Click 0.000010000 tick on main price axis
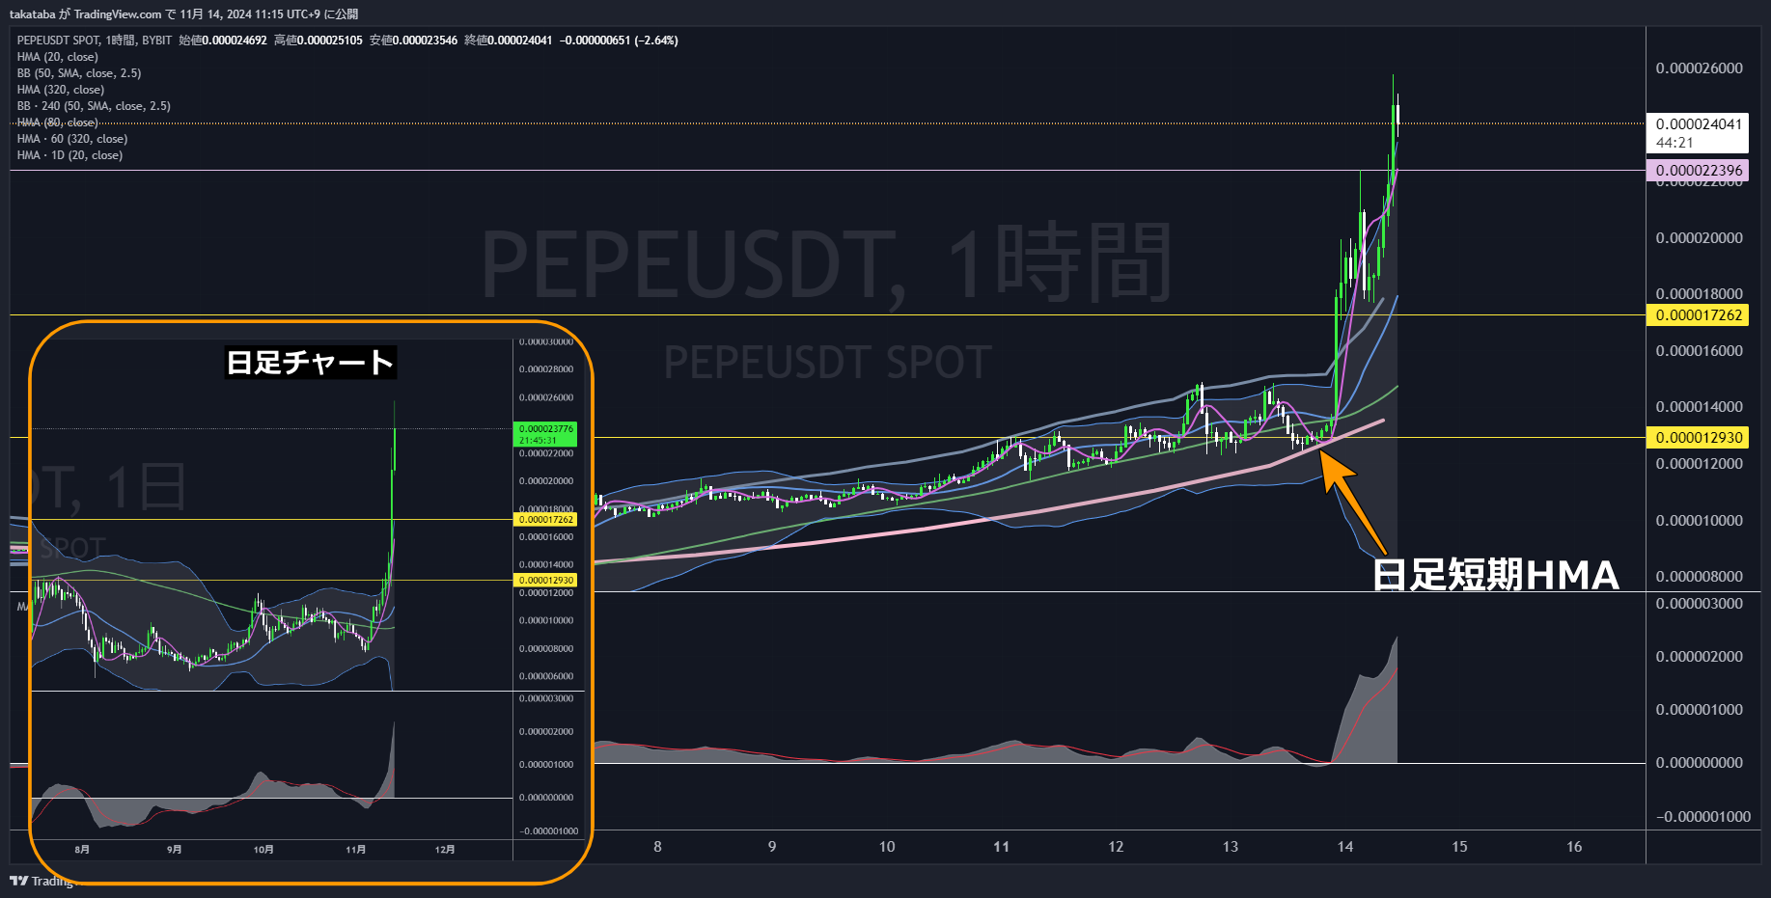Image resolution: width=1771 pixels, height=898 pixels. click(x=1699, y=521)
